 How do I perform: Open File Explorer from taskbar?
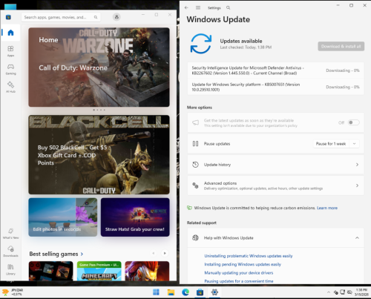tap(171, 292)
